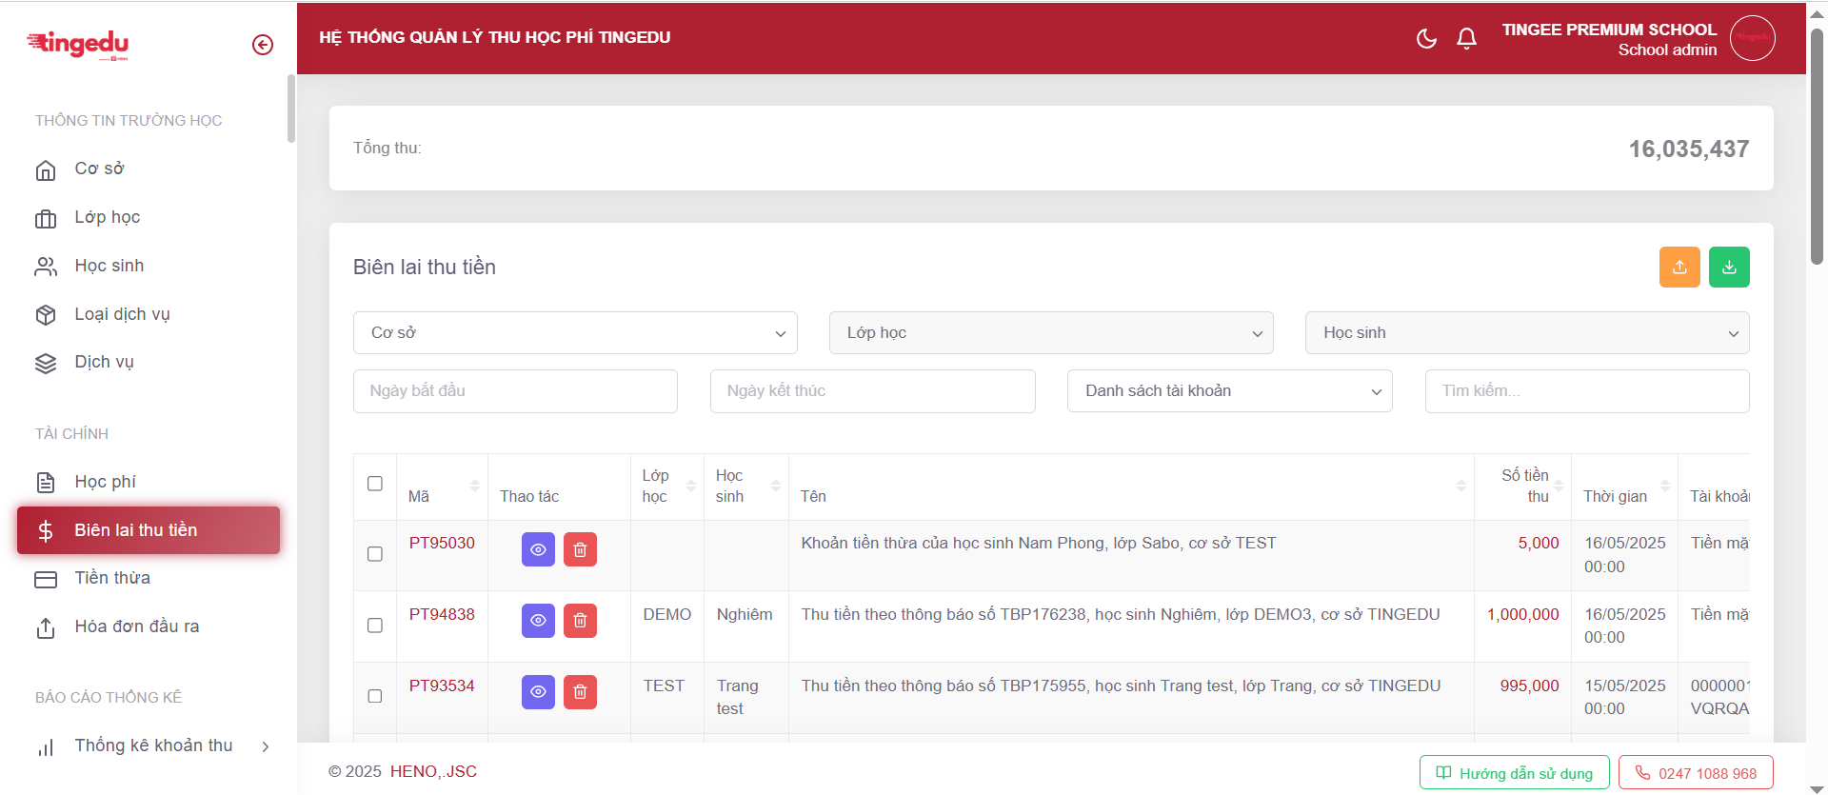View receipt PT95030 with eye icon
Image resolution: width=1828 pixels, height=795 pixels.
[538, 549]
